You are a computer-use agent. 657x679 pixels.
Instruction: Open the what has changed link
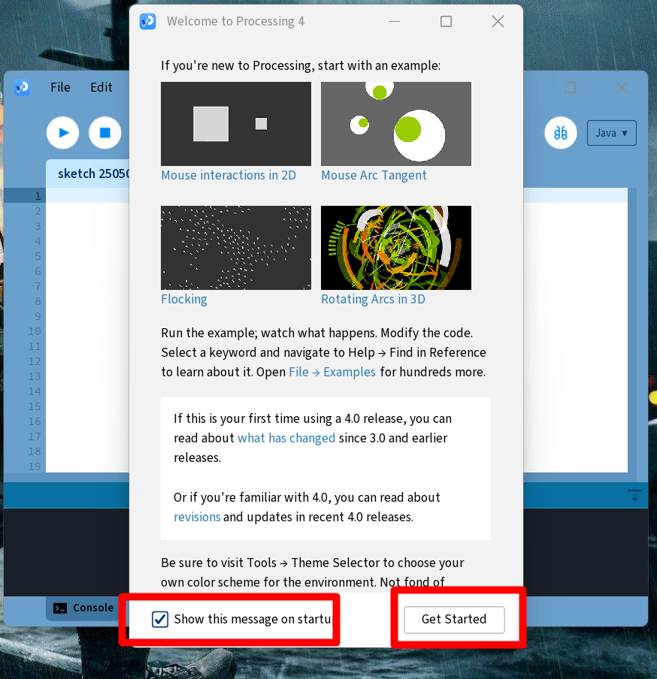286,438
